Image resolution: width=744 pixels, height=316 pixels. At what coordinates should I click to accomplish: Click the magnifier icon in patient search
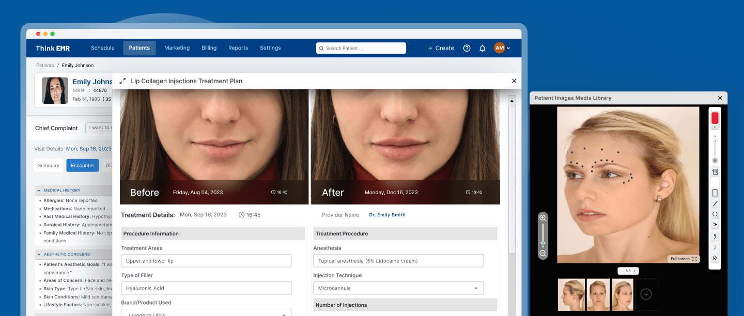point(321,48)
